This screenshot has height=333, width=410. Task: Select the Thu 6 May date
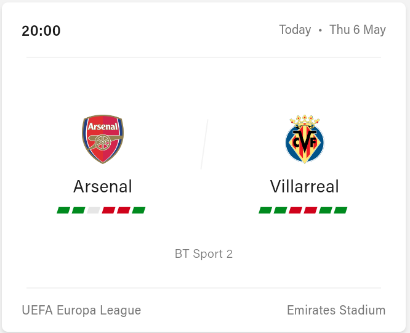point(358,30)
